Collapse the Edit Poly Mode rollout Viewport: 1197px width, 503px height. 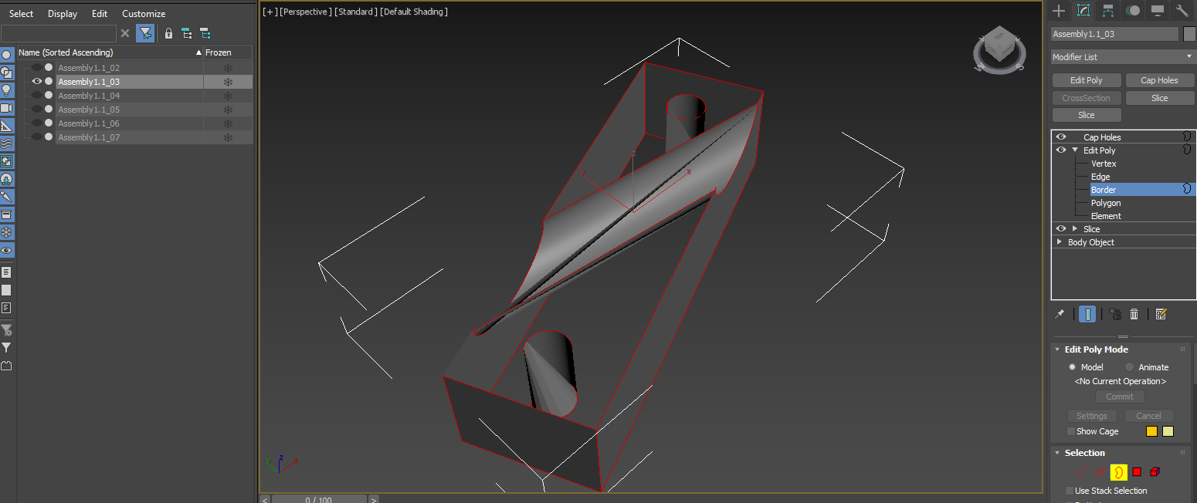(x=1056, y=349)
